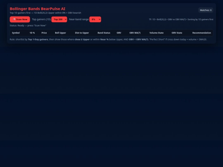
Task: Click the Price column header
Action: pyautogui.click(x=44, y=33)
